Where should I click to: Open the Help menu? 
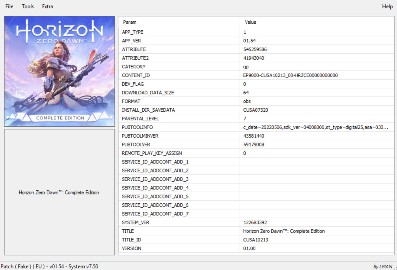(387, 6)
